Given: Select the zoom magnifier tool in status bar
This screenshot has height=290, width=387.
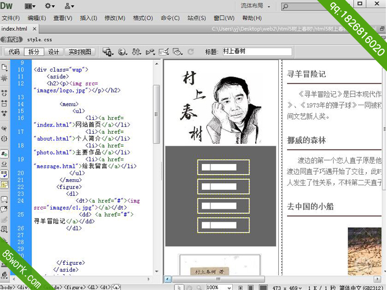Looking at the screenshot, I should pyautogui.click(x=199, y=287).
